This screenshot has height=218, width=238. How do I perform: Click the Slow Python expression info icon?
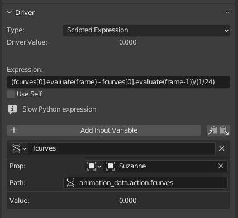(x=12, y=109)
